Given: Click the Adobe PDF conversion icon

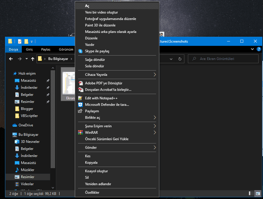Looking at the screenshot, I should pyautogui.click(x=81, y=83).
